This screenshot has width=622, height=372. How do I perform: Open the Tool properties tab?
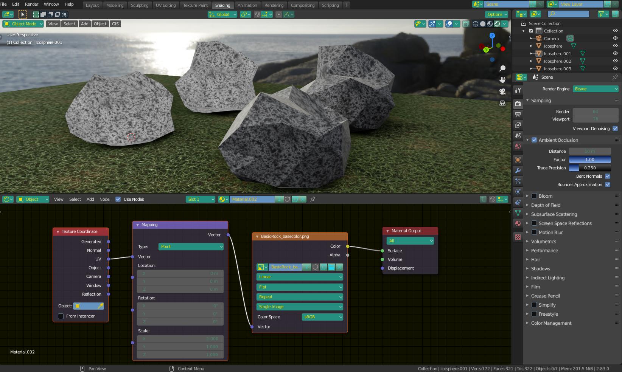pos(518,90)
